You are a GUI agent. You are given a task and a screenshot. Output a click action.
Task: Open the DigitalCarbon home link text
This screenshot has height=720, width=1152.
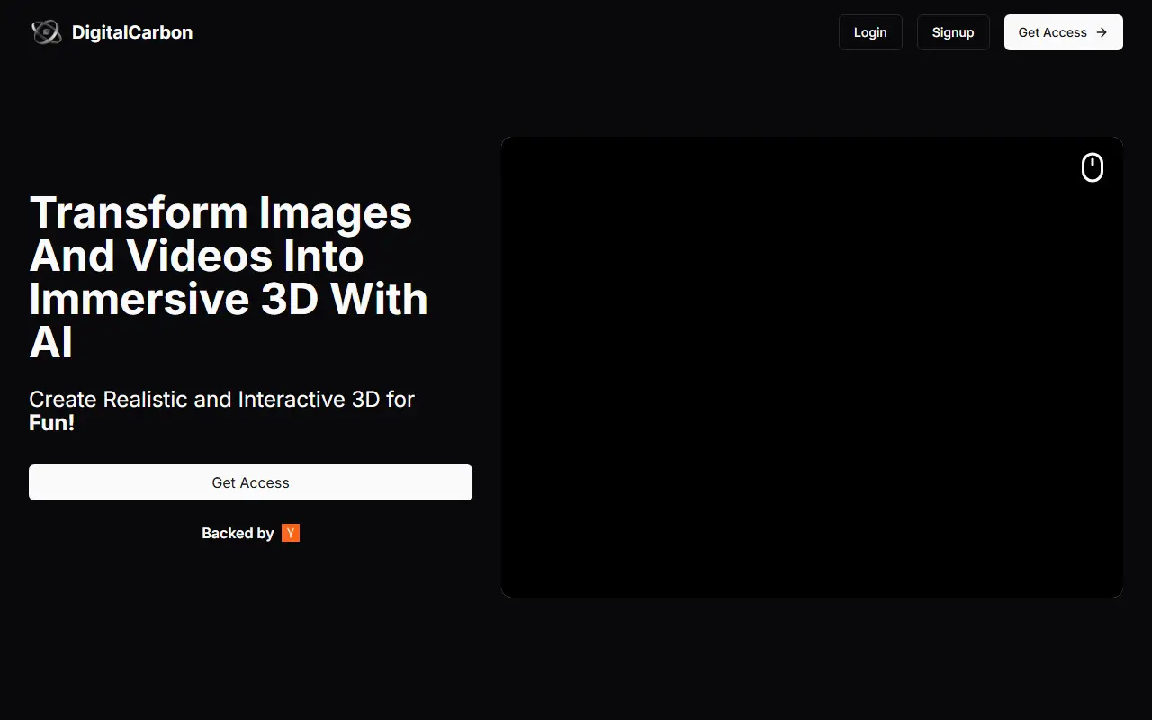(x=132, y=32)
